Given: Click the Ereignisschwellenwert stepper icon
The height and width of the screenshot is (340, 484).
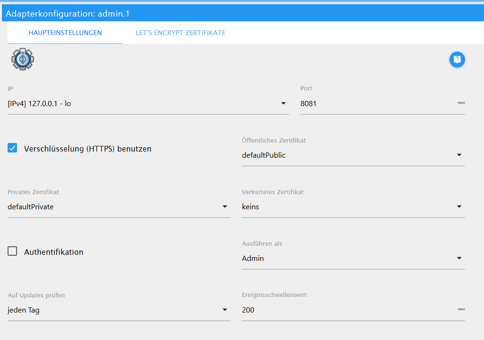Looking at the screenshot, I should (x=461, y=309).
